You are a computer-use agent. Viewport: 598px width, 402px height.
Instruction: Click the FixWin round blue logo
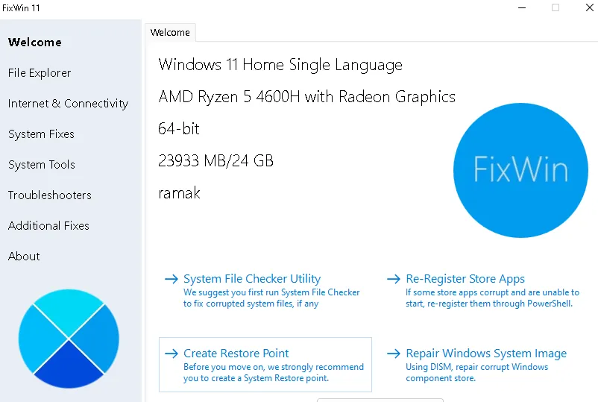[x=520, y=171]
